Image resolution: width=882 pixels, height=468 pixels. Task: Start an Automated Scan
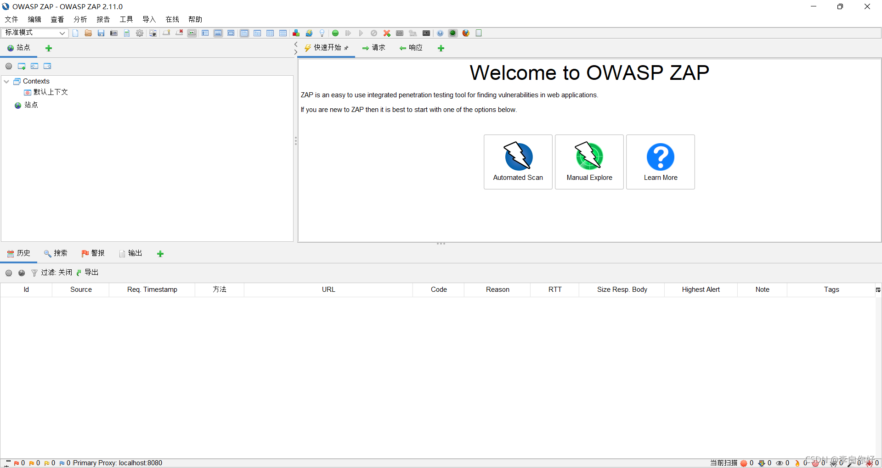[518, 162]
